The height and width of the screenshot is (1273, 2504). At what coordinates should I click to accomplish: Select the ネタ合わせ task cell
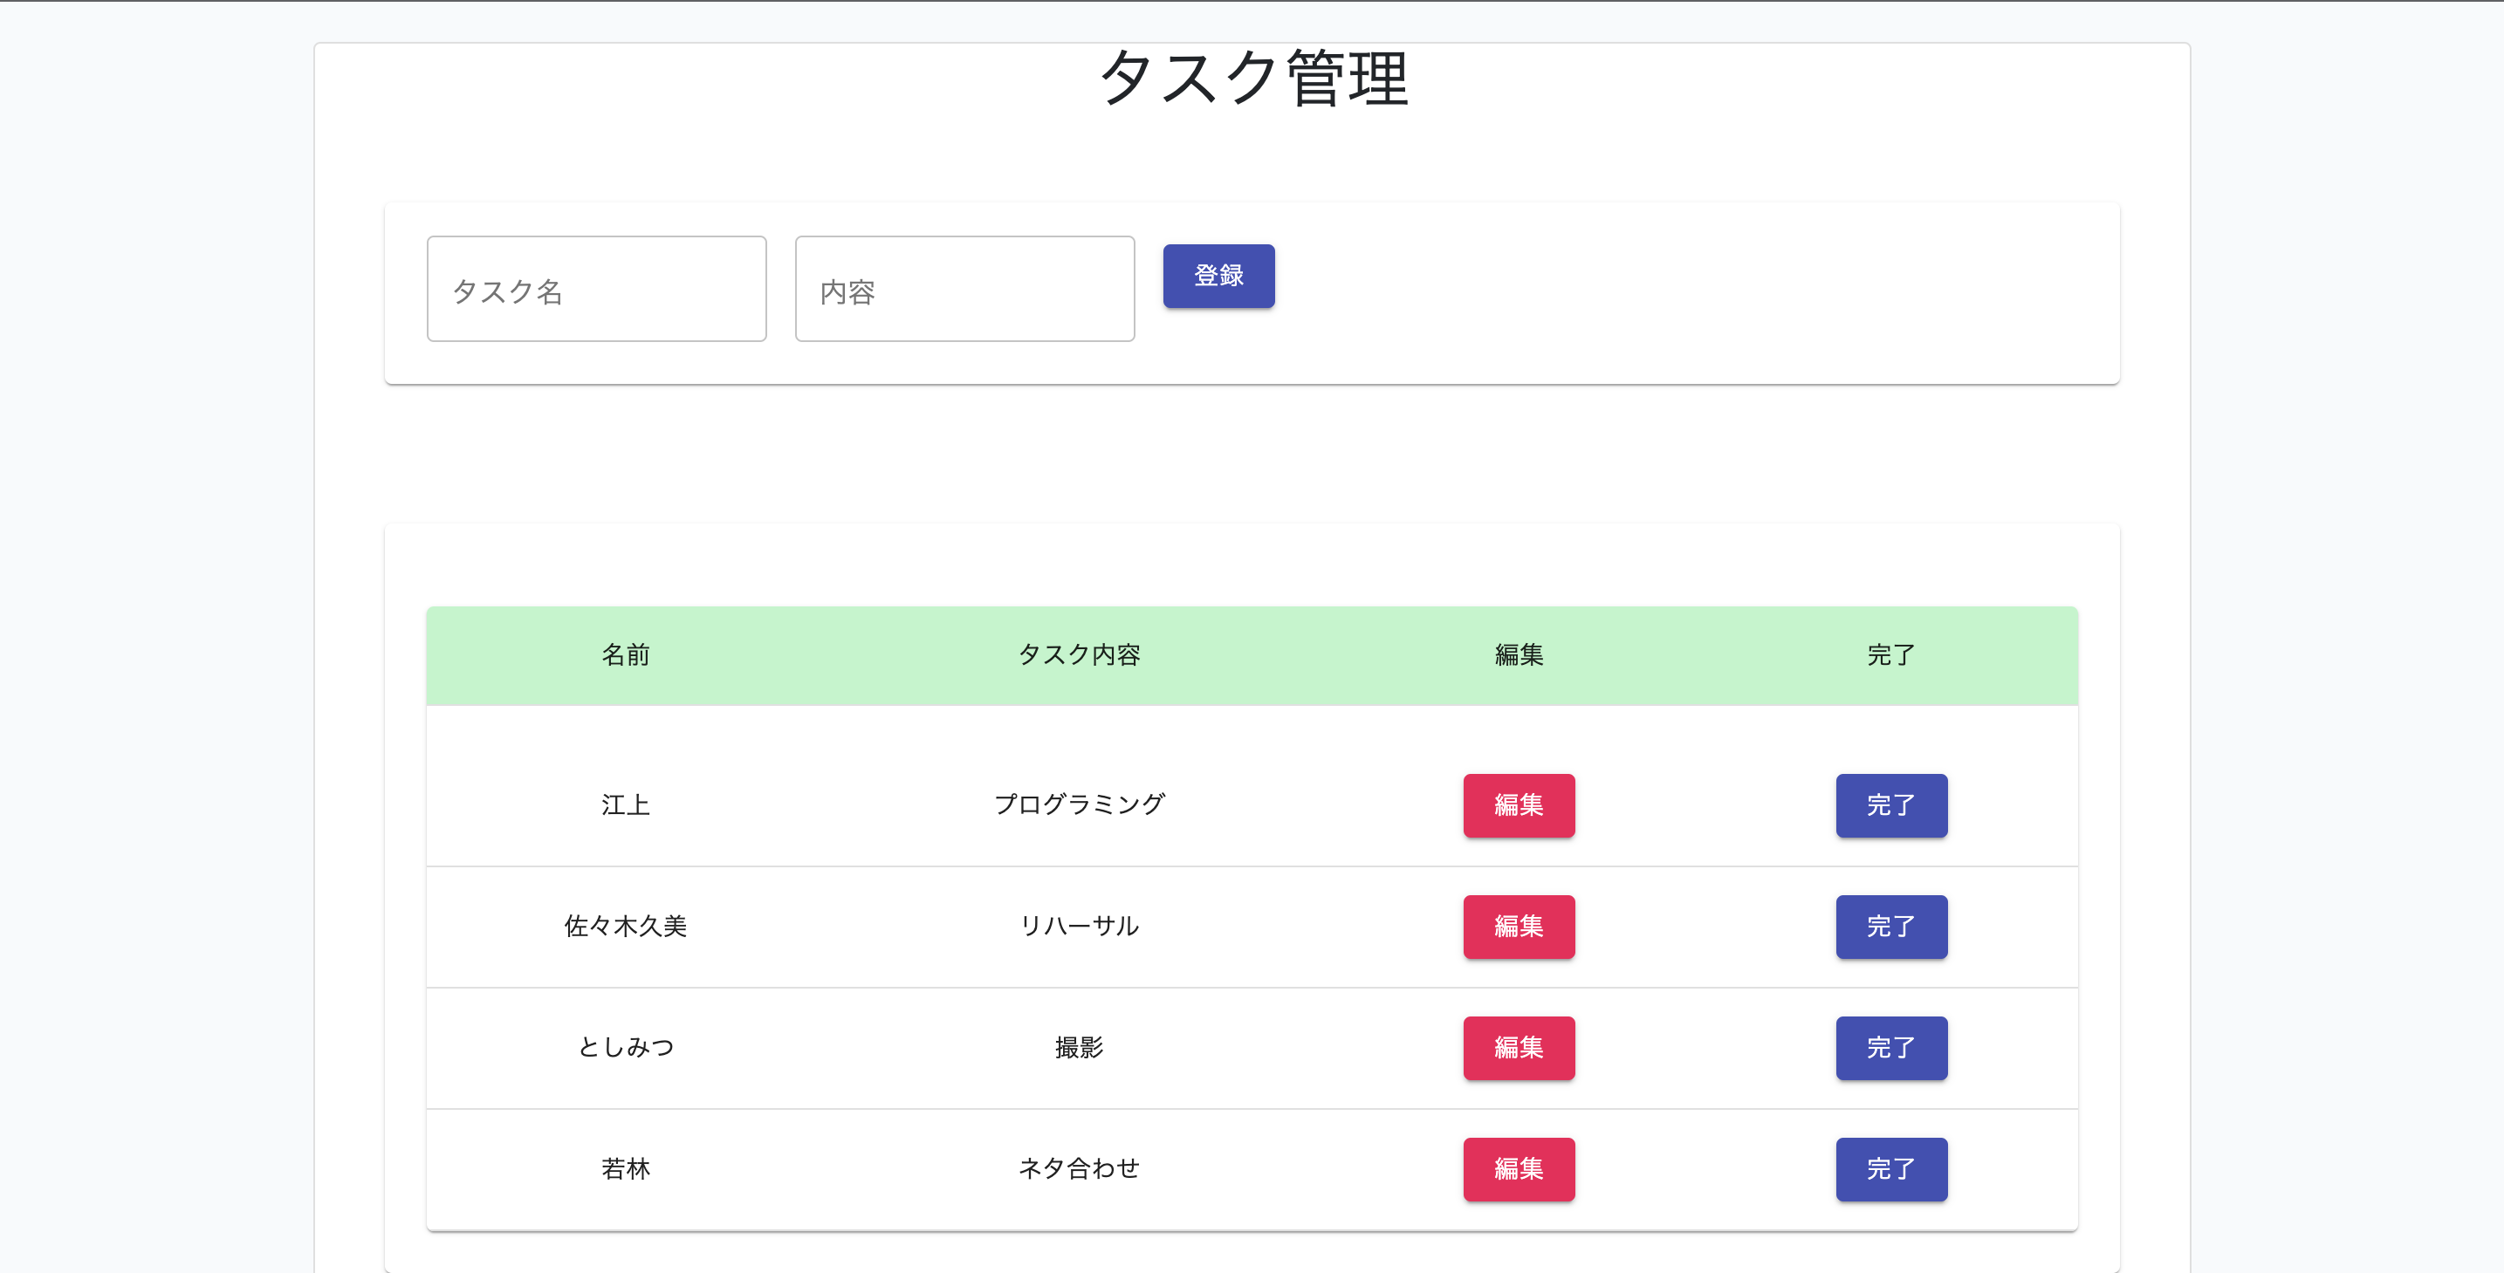[1079, 1170]
